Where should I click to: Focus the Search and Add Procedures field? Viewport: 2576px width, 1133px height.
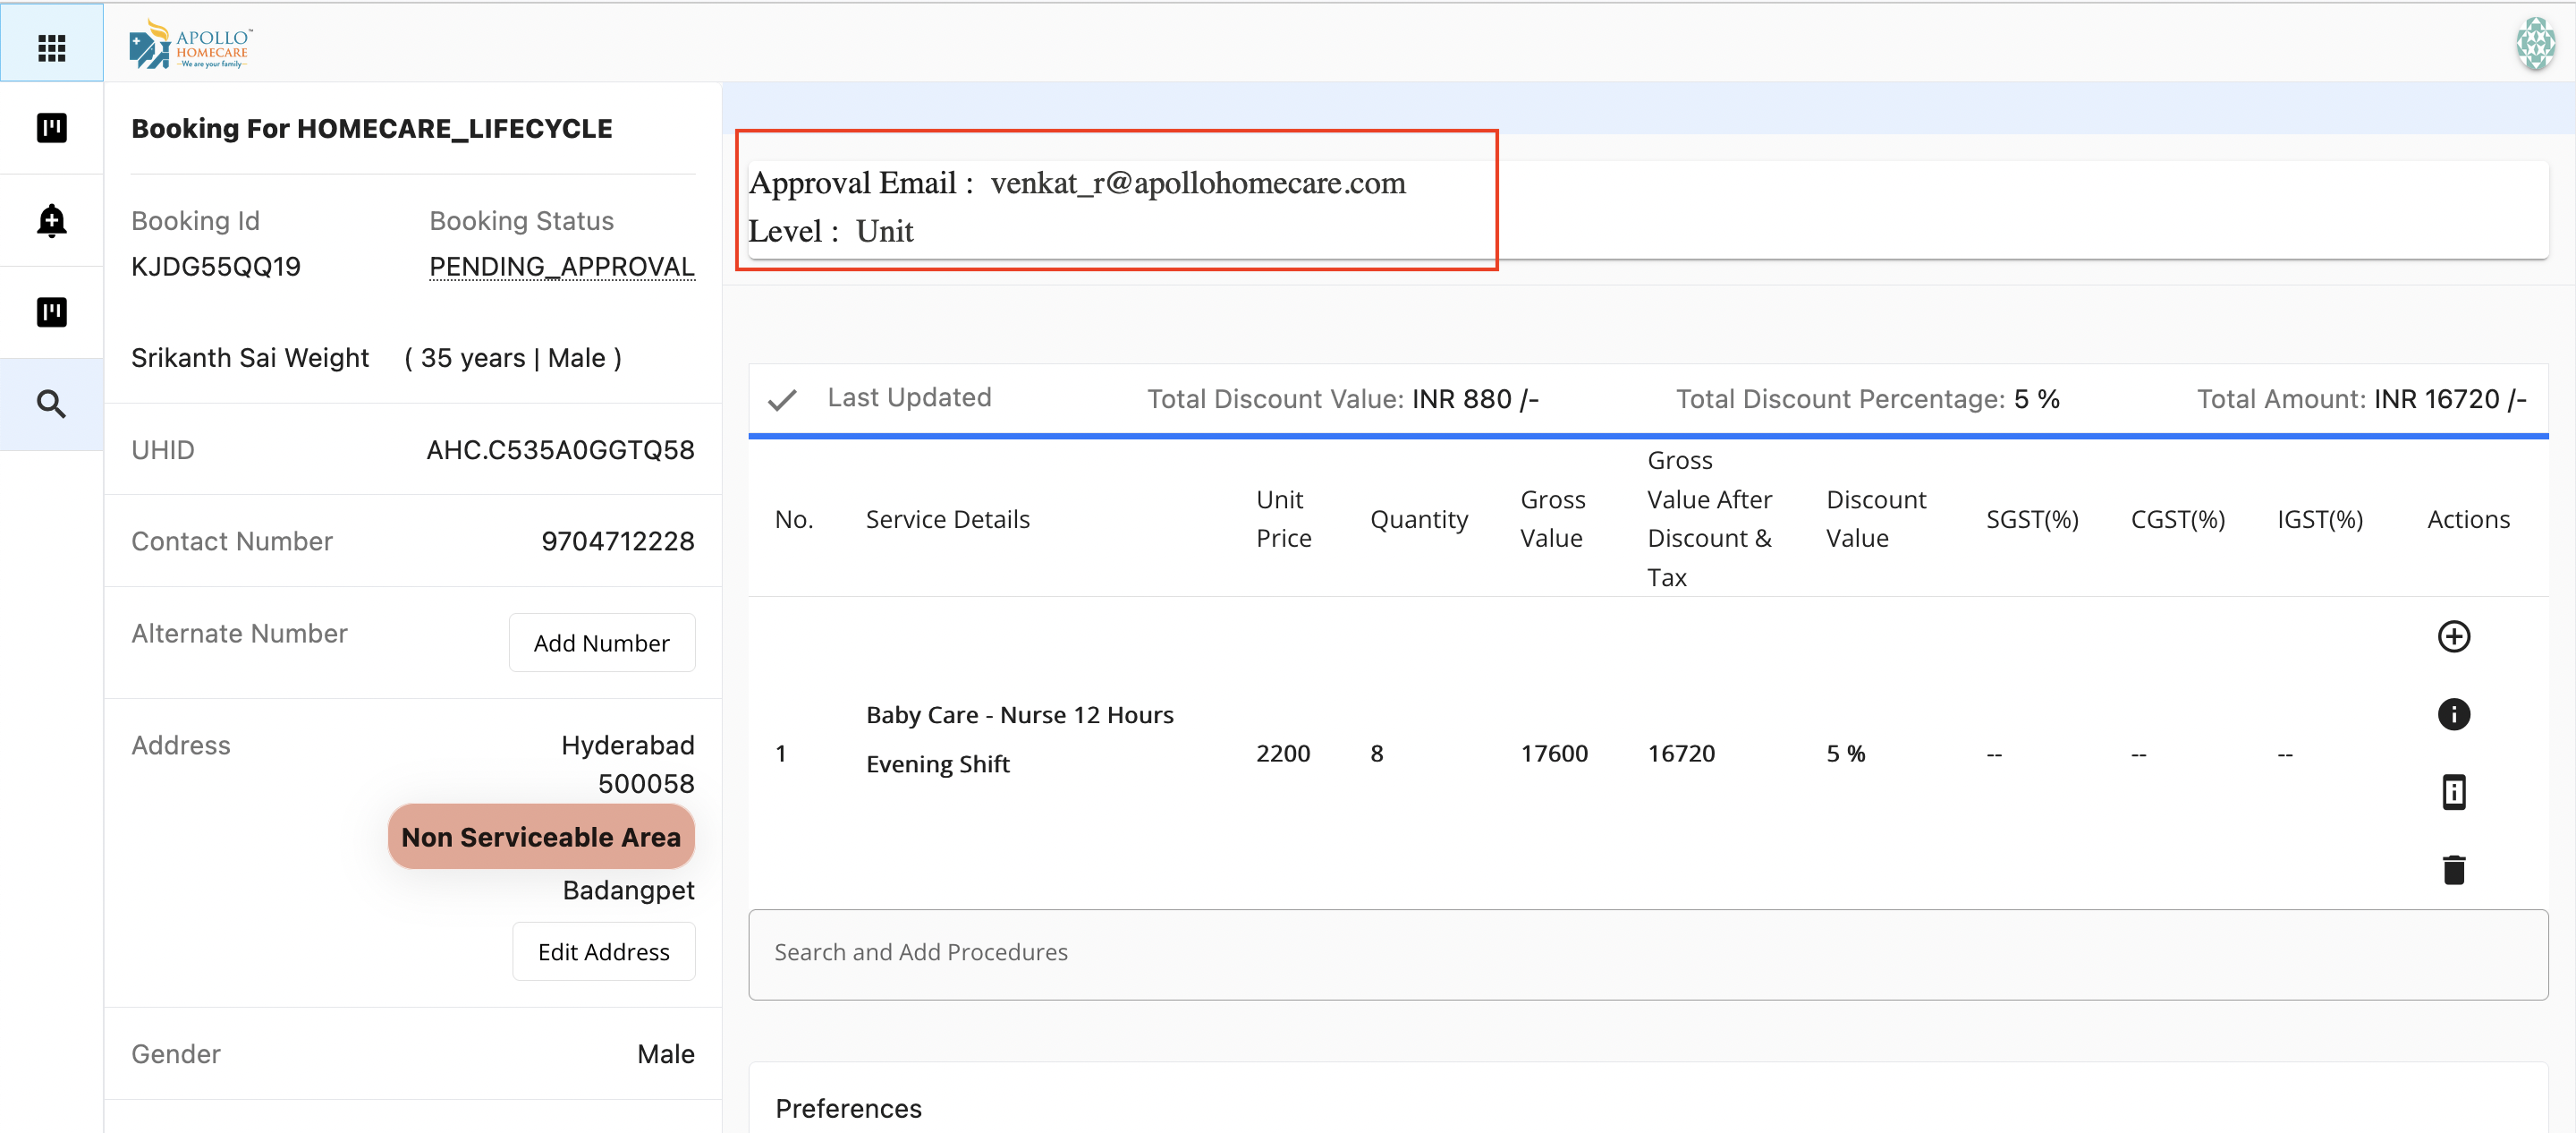[1647, 953]
